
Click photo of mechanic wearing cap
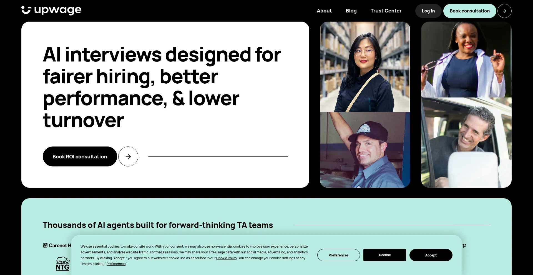365,150
